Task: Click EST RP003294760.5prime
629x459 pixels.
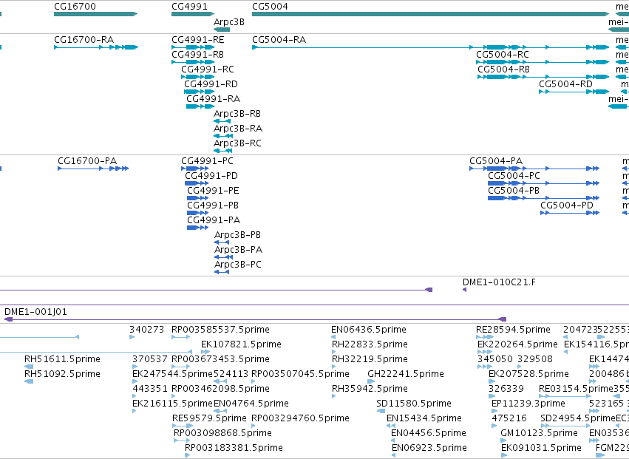Action: click(x=254, y=426)
